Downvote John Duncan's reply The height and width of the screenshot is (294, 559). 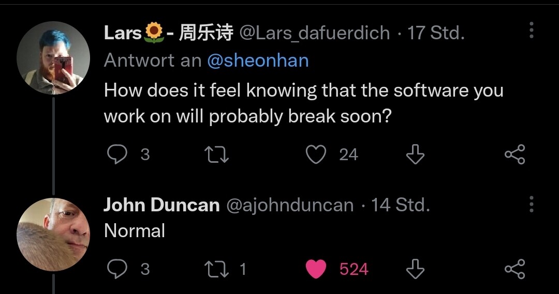[x=415, y=269]
